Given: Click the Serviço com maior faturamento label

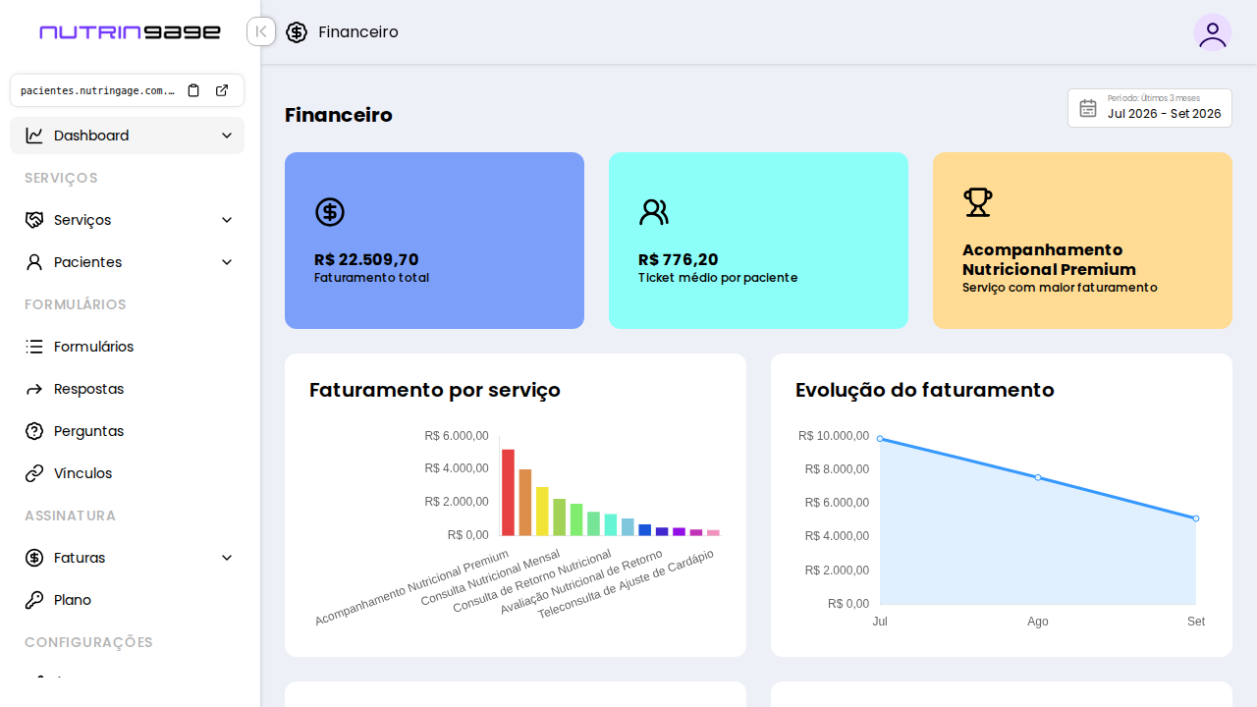Looking at the screenshot, I should click(1060, 288).
